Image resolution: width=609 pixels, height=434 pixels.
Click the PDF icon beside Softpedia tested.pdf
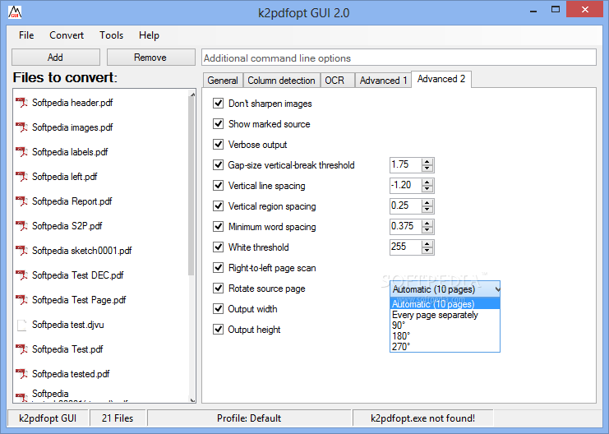[x=21, y=374]
